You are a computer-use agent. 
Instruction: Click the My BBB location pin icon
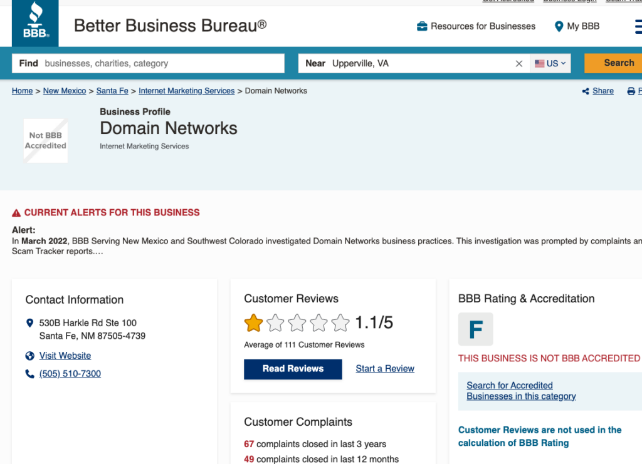[x=559, y=26]
